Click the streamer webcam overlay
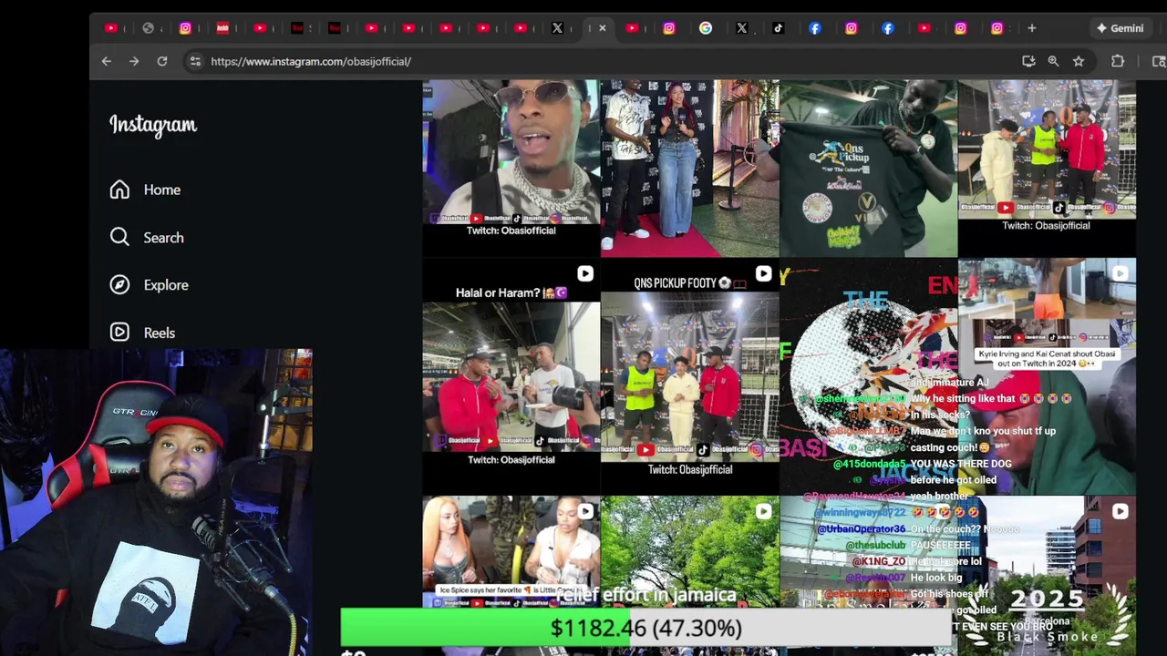 [x=156, y=501]
